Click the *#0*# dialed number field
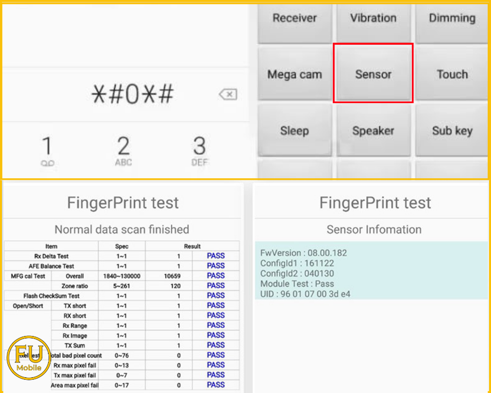The height and width of the screenshot is (393, 491). (x=133, y=94)
